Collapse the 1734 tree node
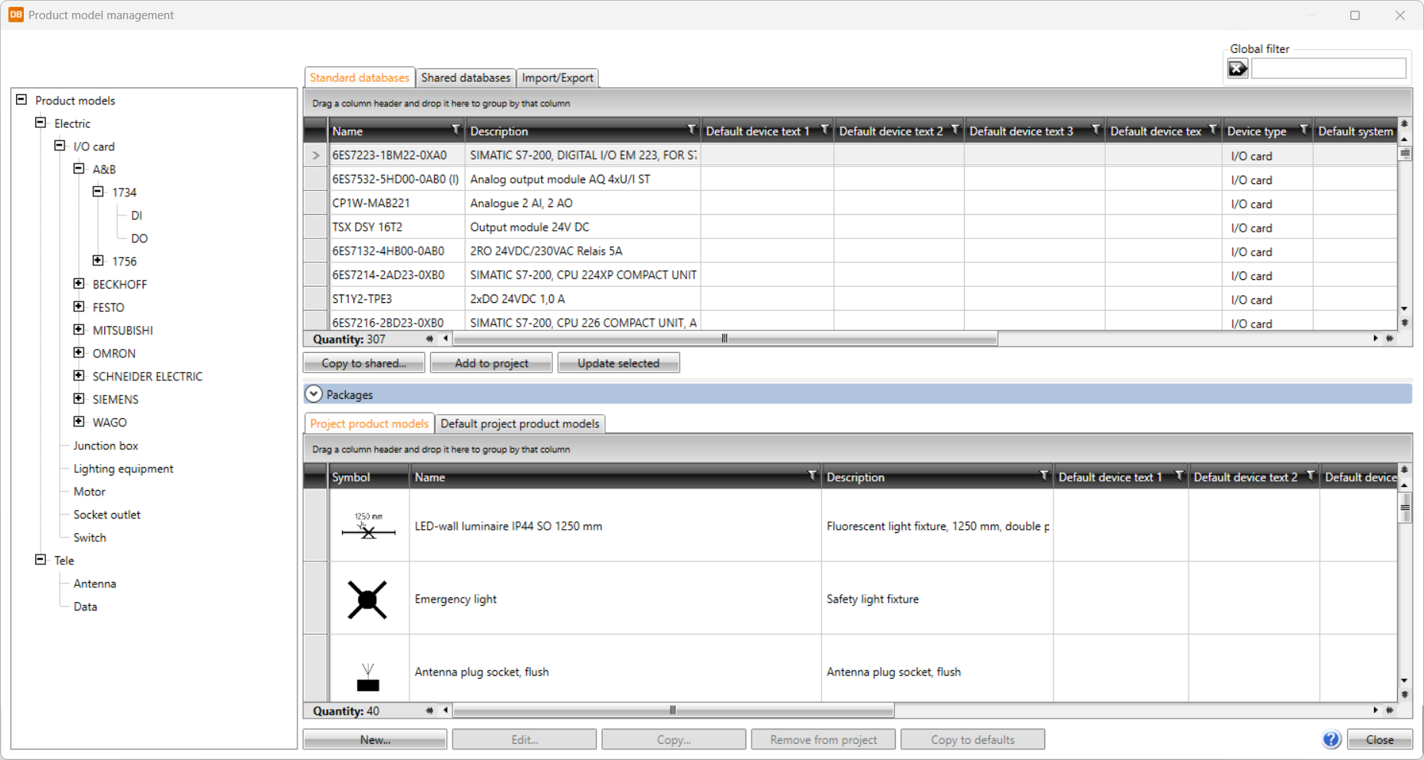The width and height of the screenshot is (1424, 760). click(x=98, y=192)
